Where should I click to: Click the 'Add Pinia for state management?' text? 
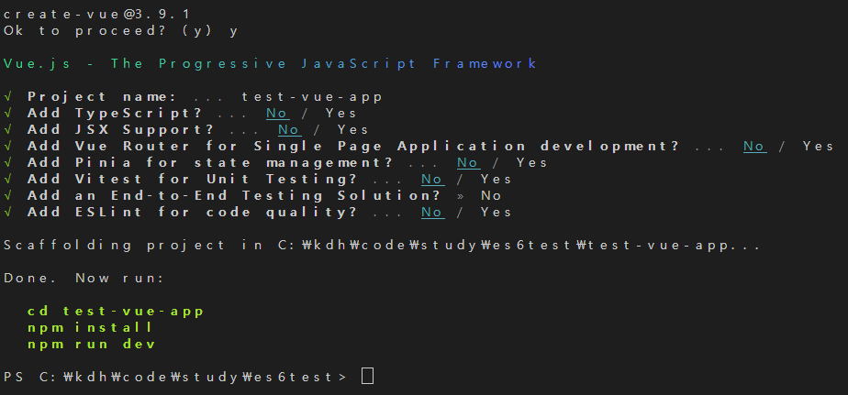(210, 162)
